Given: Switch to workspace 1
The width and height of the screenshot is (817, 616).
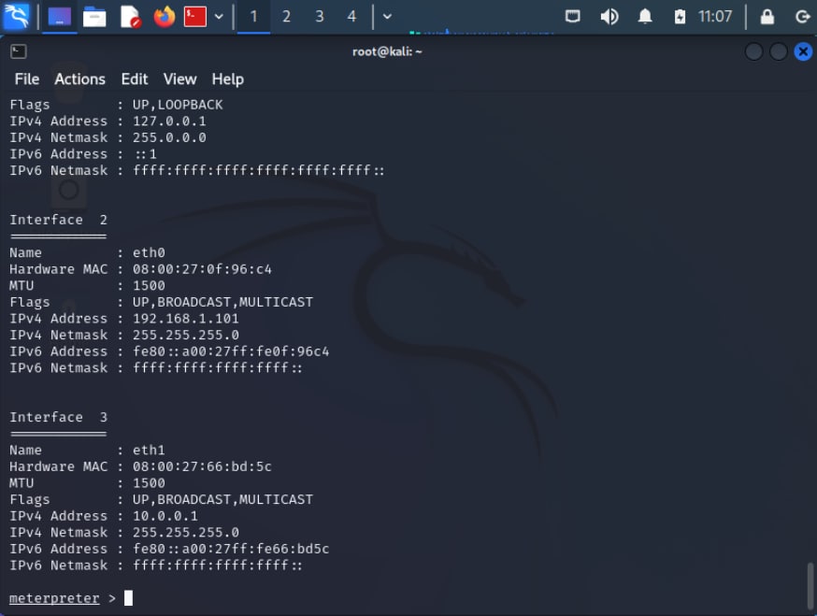Looking at the screenshot, I should [x=253, y=17].
